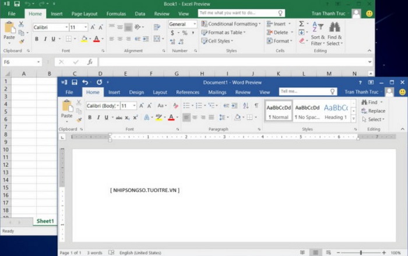Click the Bullets list icon in Word

(x=187, y=105)
